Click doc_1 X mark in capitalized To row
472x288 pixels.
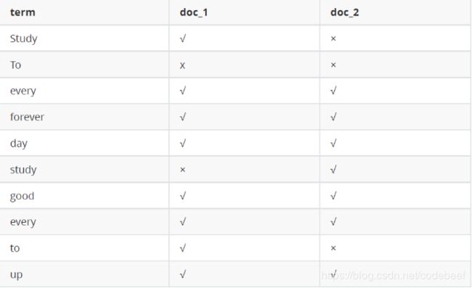tap(182, 65)
